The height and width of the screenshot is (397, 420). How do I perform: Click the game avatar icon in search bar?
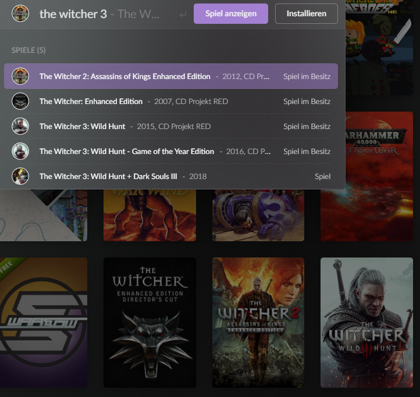[20, 13]
